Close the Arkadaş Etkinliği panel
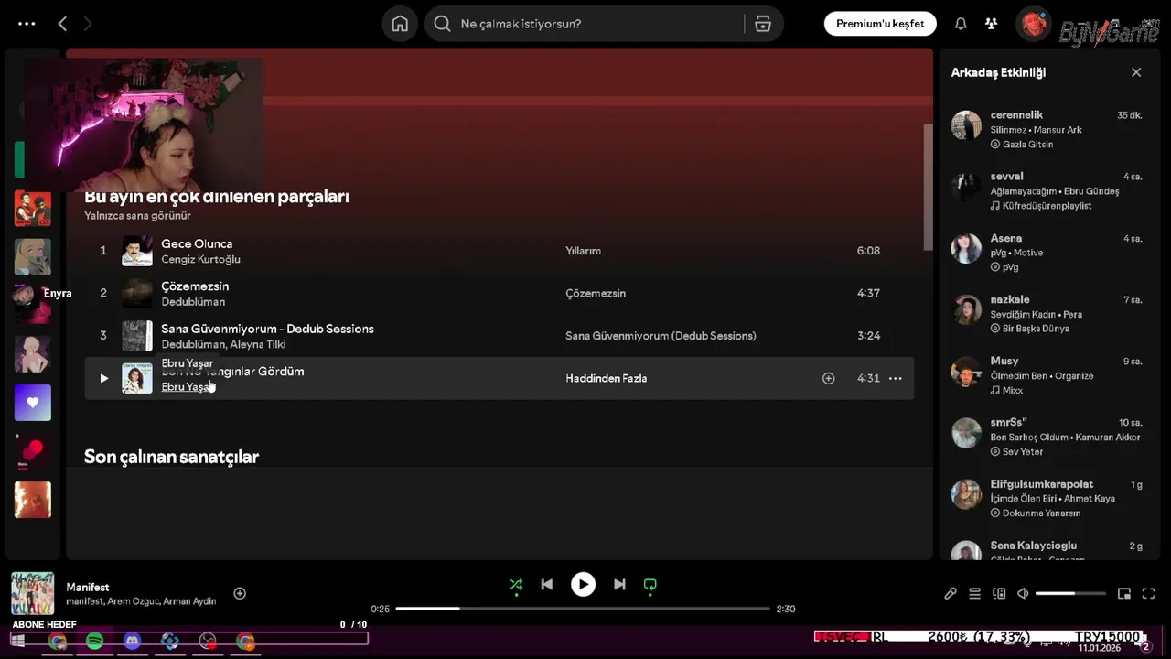 tap(1136, 72)
